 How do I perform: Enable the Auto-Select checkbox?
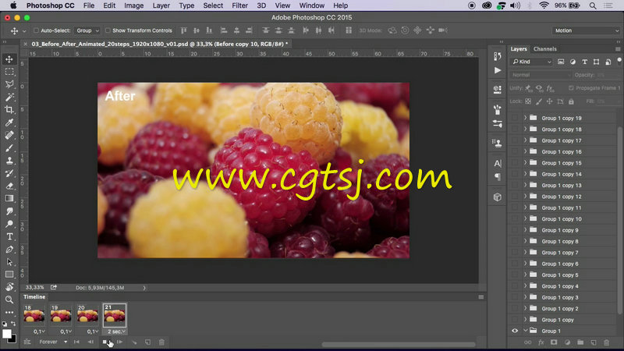click(x=36, y=30)
